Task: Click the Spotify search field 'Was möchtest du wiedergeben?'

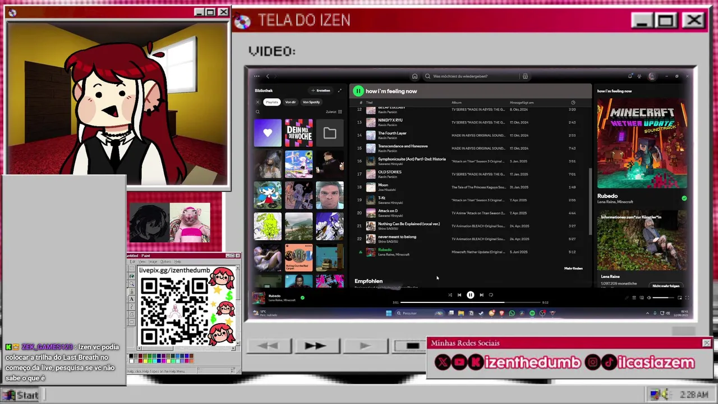Action: coord(471,76)
